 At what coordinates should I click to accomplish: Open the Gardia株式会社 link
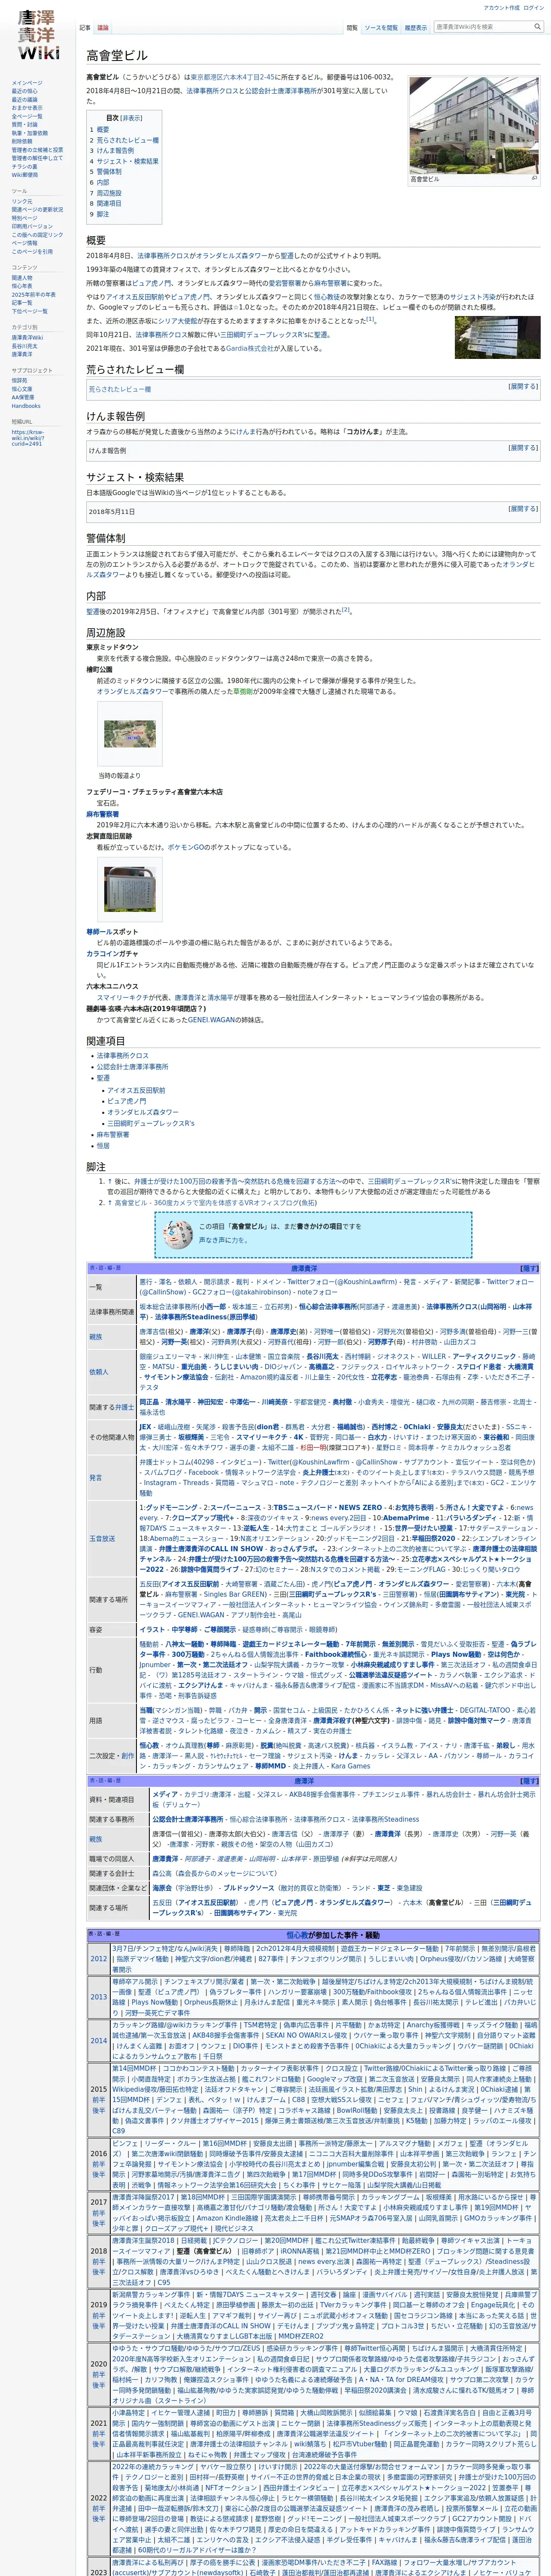pyautogui.click(x=251, y=349)
